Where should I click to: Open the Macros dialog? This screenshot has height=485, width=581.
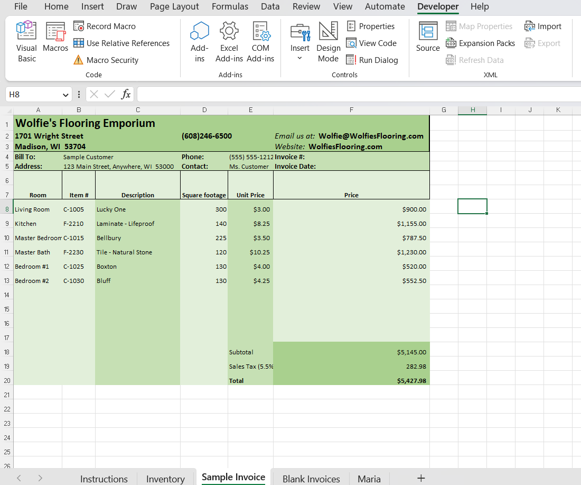pos(55,36)
